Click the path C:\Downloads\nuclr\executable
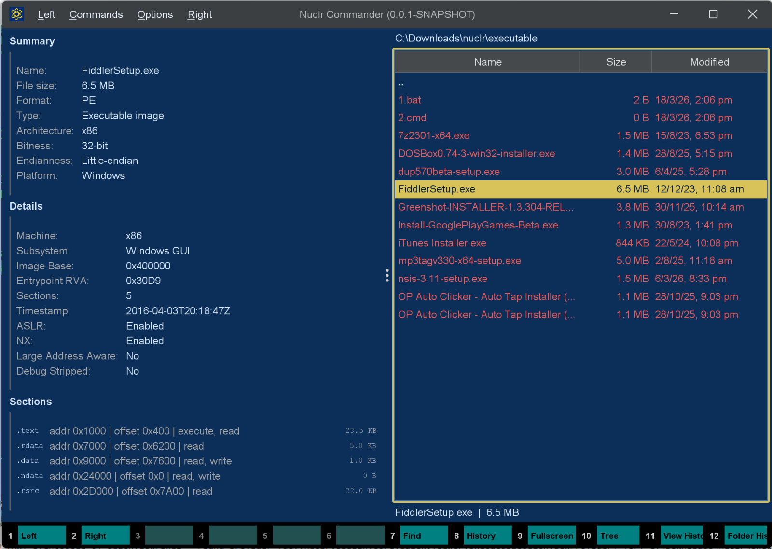Screen dimensions: 772x549 (466, 38)
